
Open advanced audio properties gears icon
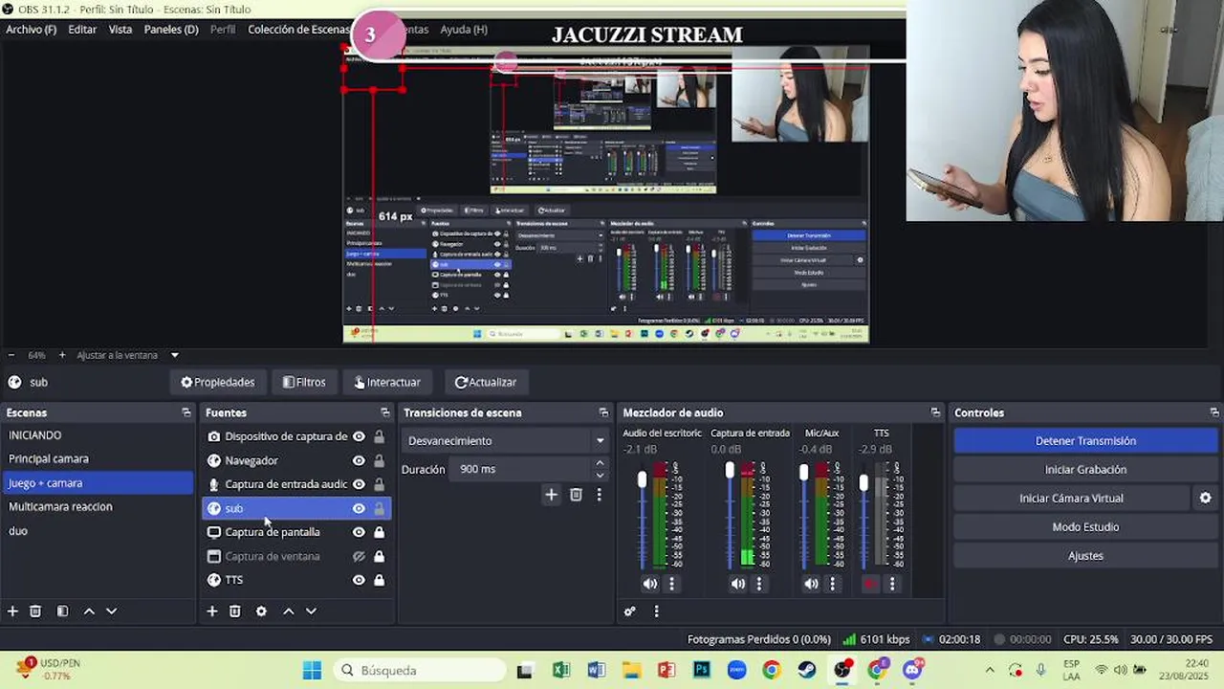(630, 611)
